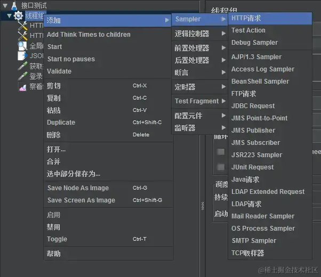Screen dimensions: 321x277
Task: Click the second HTTP request dropper icon
Action: pos(22,36)
